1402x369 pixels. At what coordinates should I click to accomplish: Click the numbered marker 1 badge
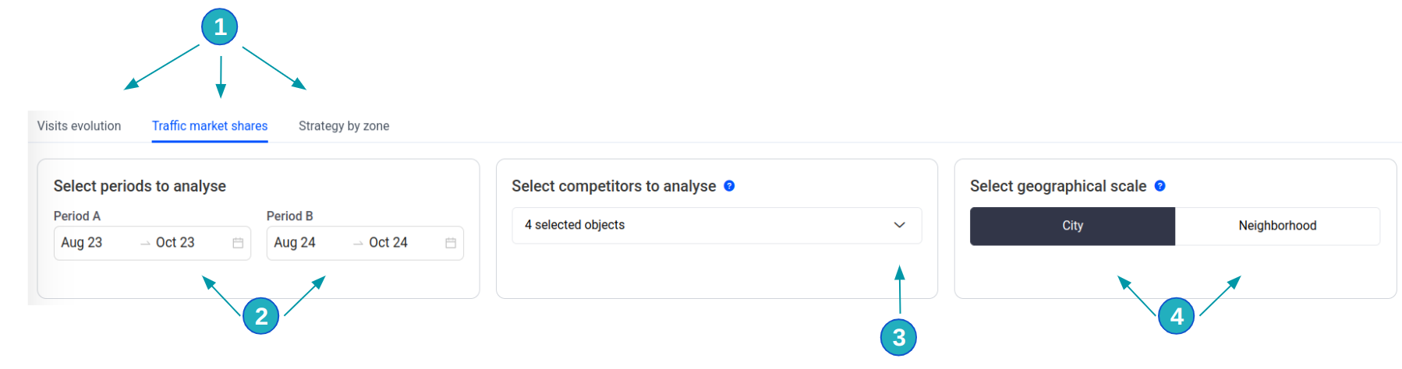(x=220, y=27)
